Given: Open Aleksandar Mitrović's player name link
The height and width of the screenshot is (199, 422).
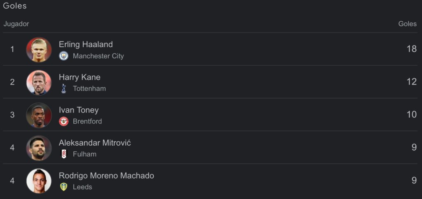Looking at the screenshot, I should click(x=95, y=143).
